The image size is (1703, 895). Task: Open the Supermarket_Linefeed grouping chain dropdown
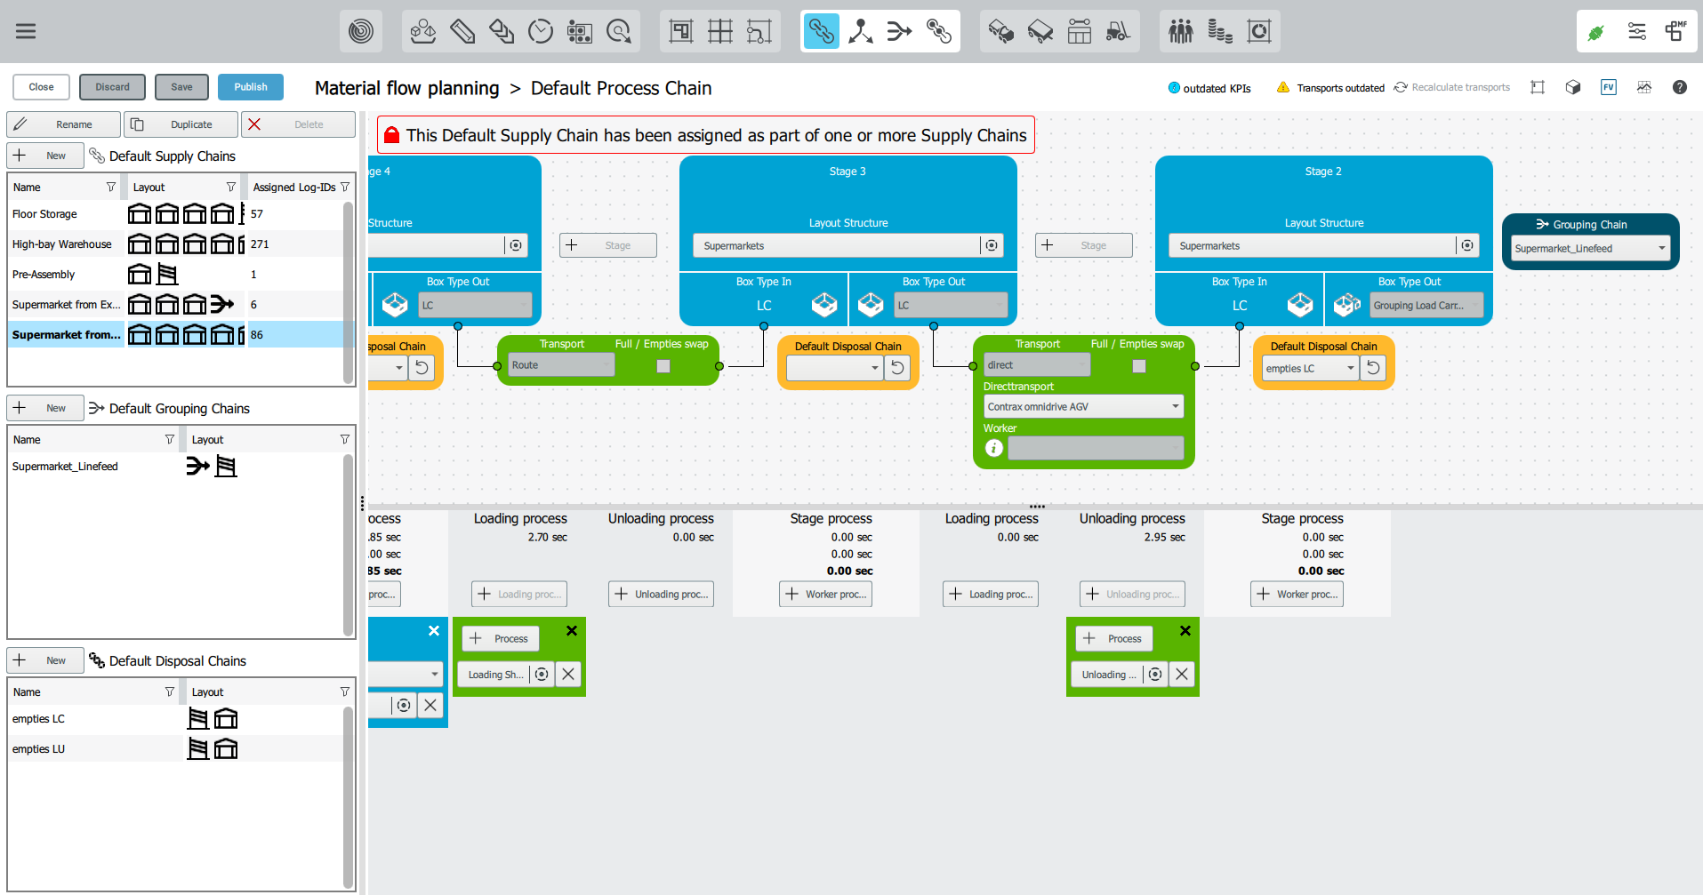pos(1661,249)
